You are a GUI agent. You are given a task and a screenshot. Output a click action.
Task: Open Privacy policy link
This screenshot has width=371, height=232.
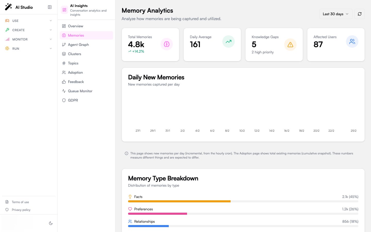click(21, 210)
